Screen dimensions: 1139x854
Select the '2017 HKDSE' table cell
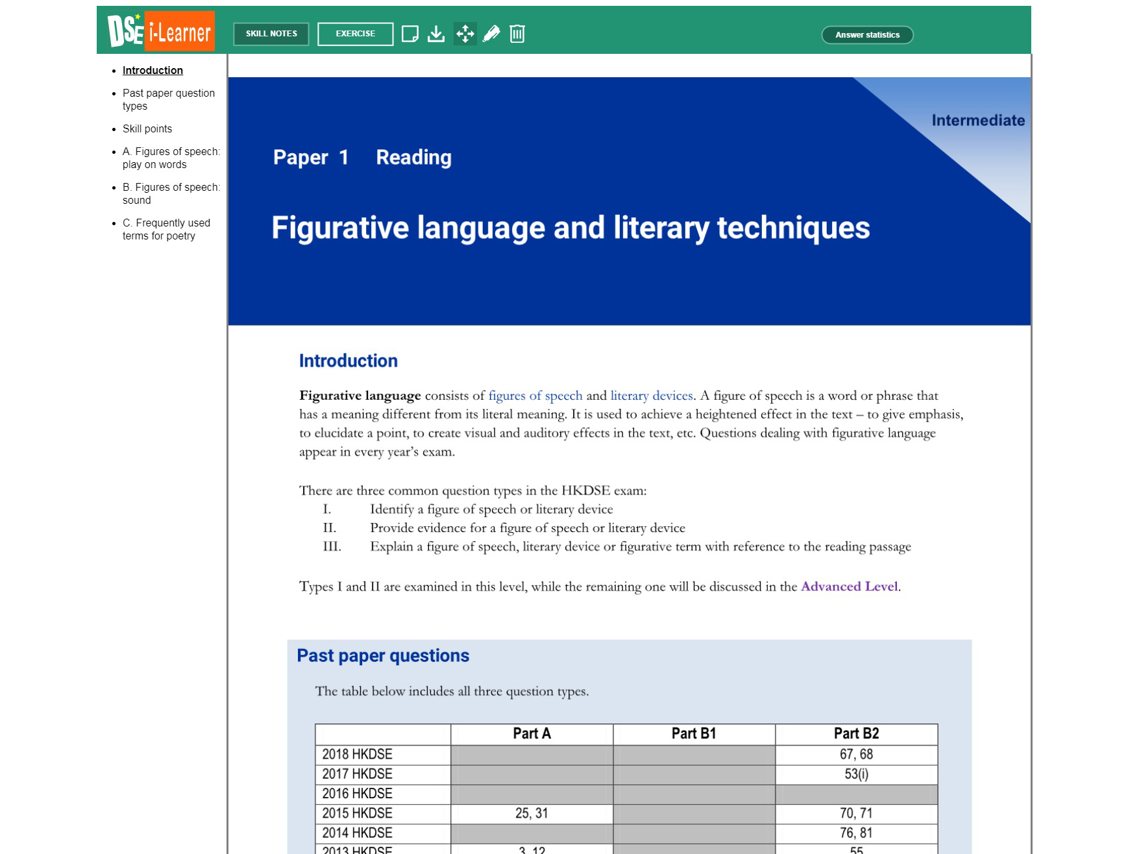[x=383, y=774]
